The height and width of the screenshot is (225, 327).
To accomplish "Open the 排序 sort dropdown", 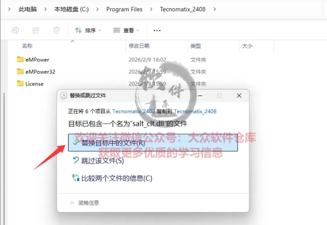I will pyautogui.click(x=88, y=31).
